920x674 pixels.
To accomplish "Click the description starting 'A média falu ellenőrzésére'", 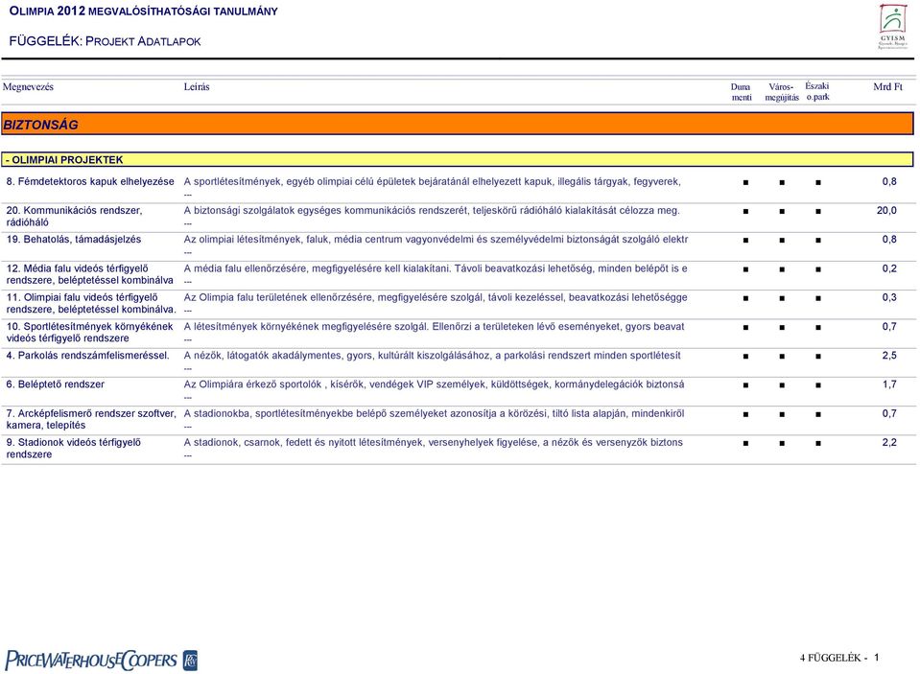I will pos(436,268).
